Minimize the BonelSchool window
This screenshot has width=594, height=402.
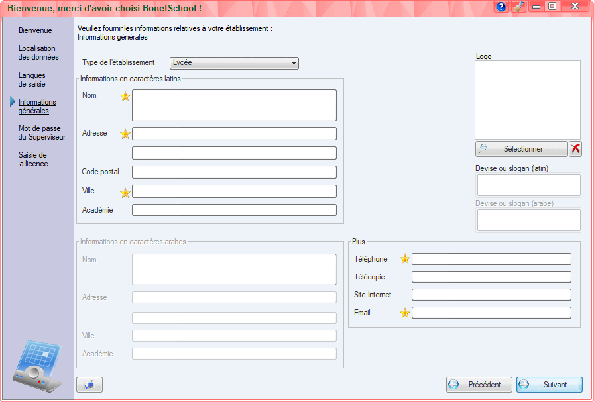pos(536,6)
